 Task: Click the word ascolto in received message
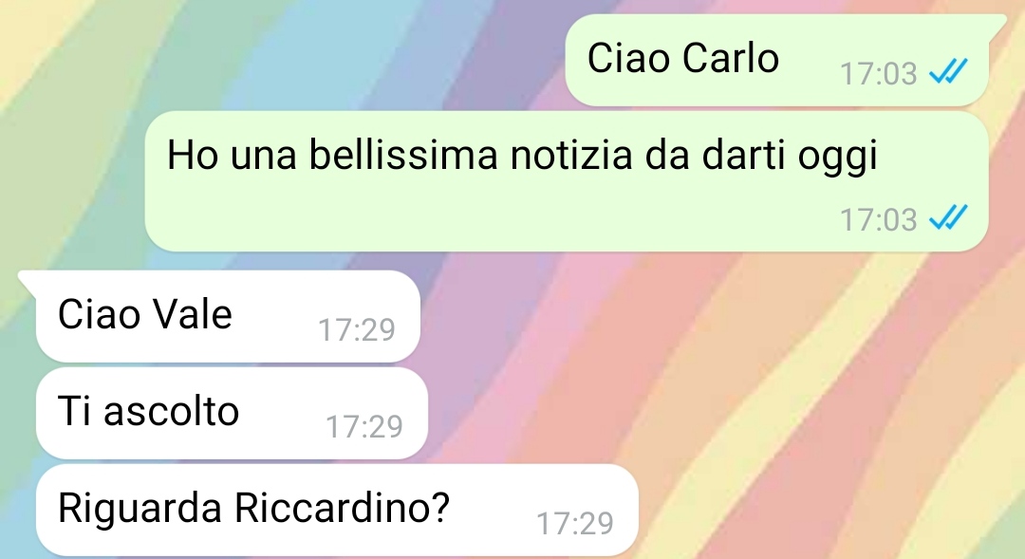tap(171, 411)
